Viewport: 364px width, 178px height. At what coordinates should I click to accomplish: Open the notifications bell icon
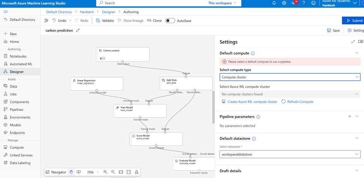(x=274, y=3)
